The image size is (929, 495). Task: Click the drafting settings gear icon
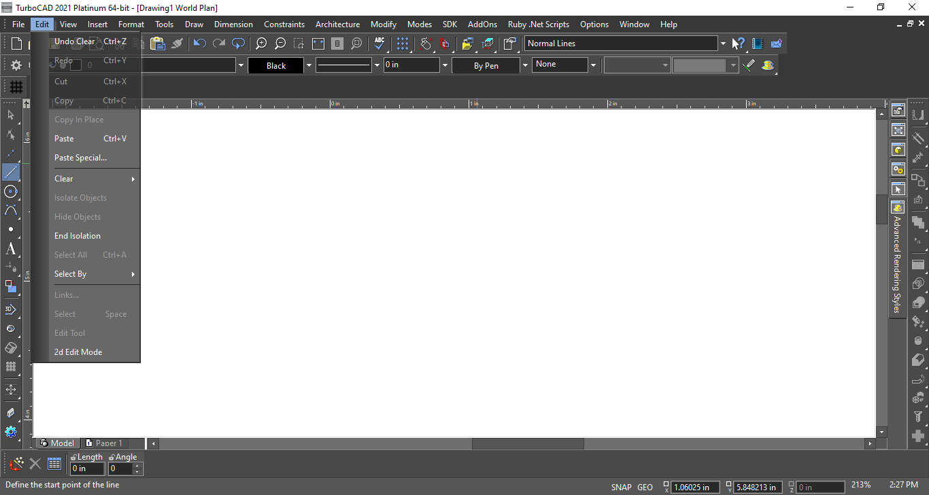click(x=16, y=65)
